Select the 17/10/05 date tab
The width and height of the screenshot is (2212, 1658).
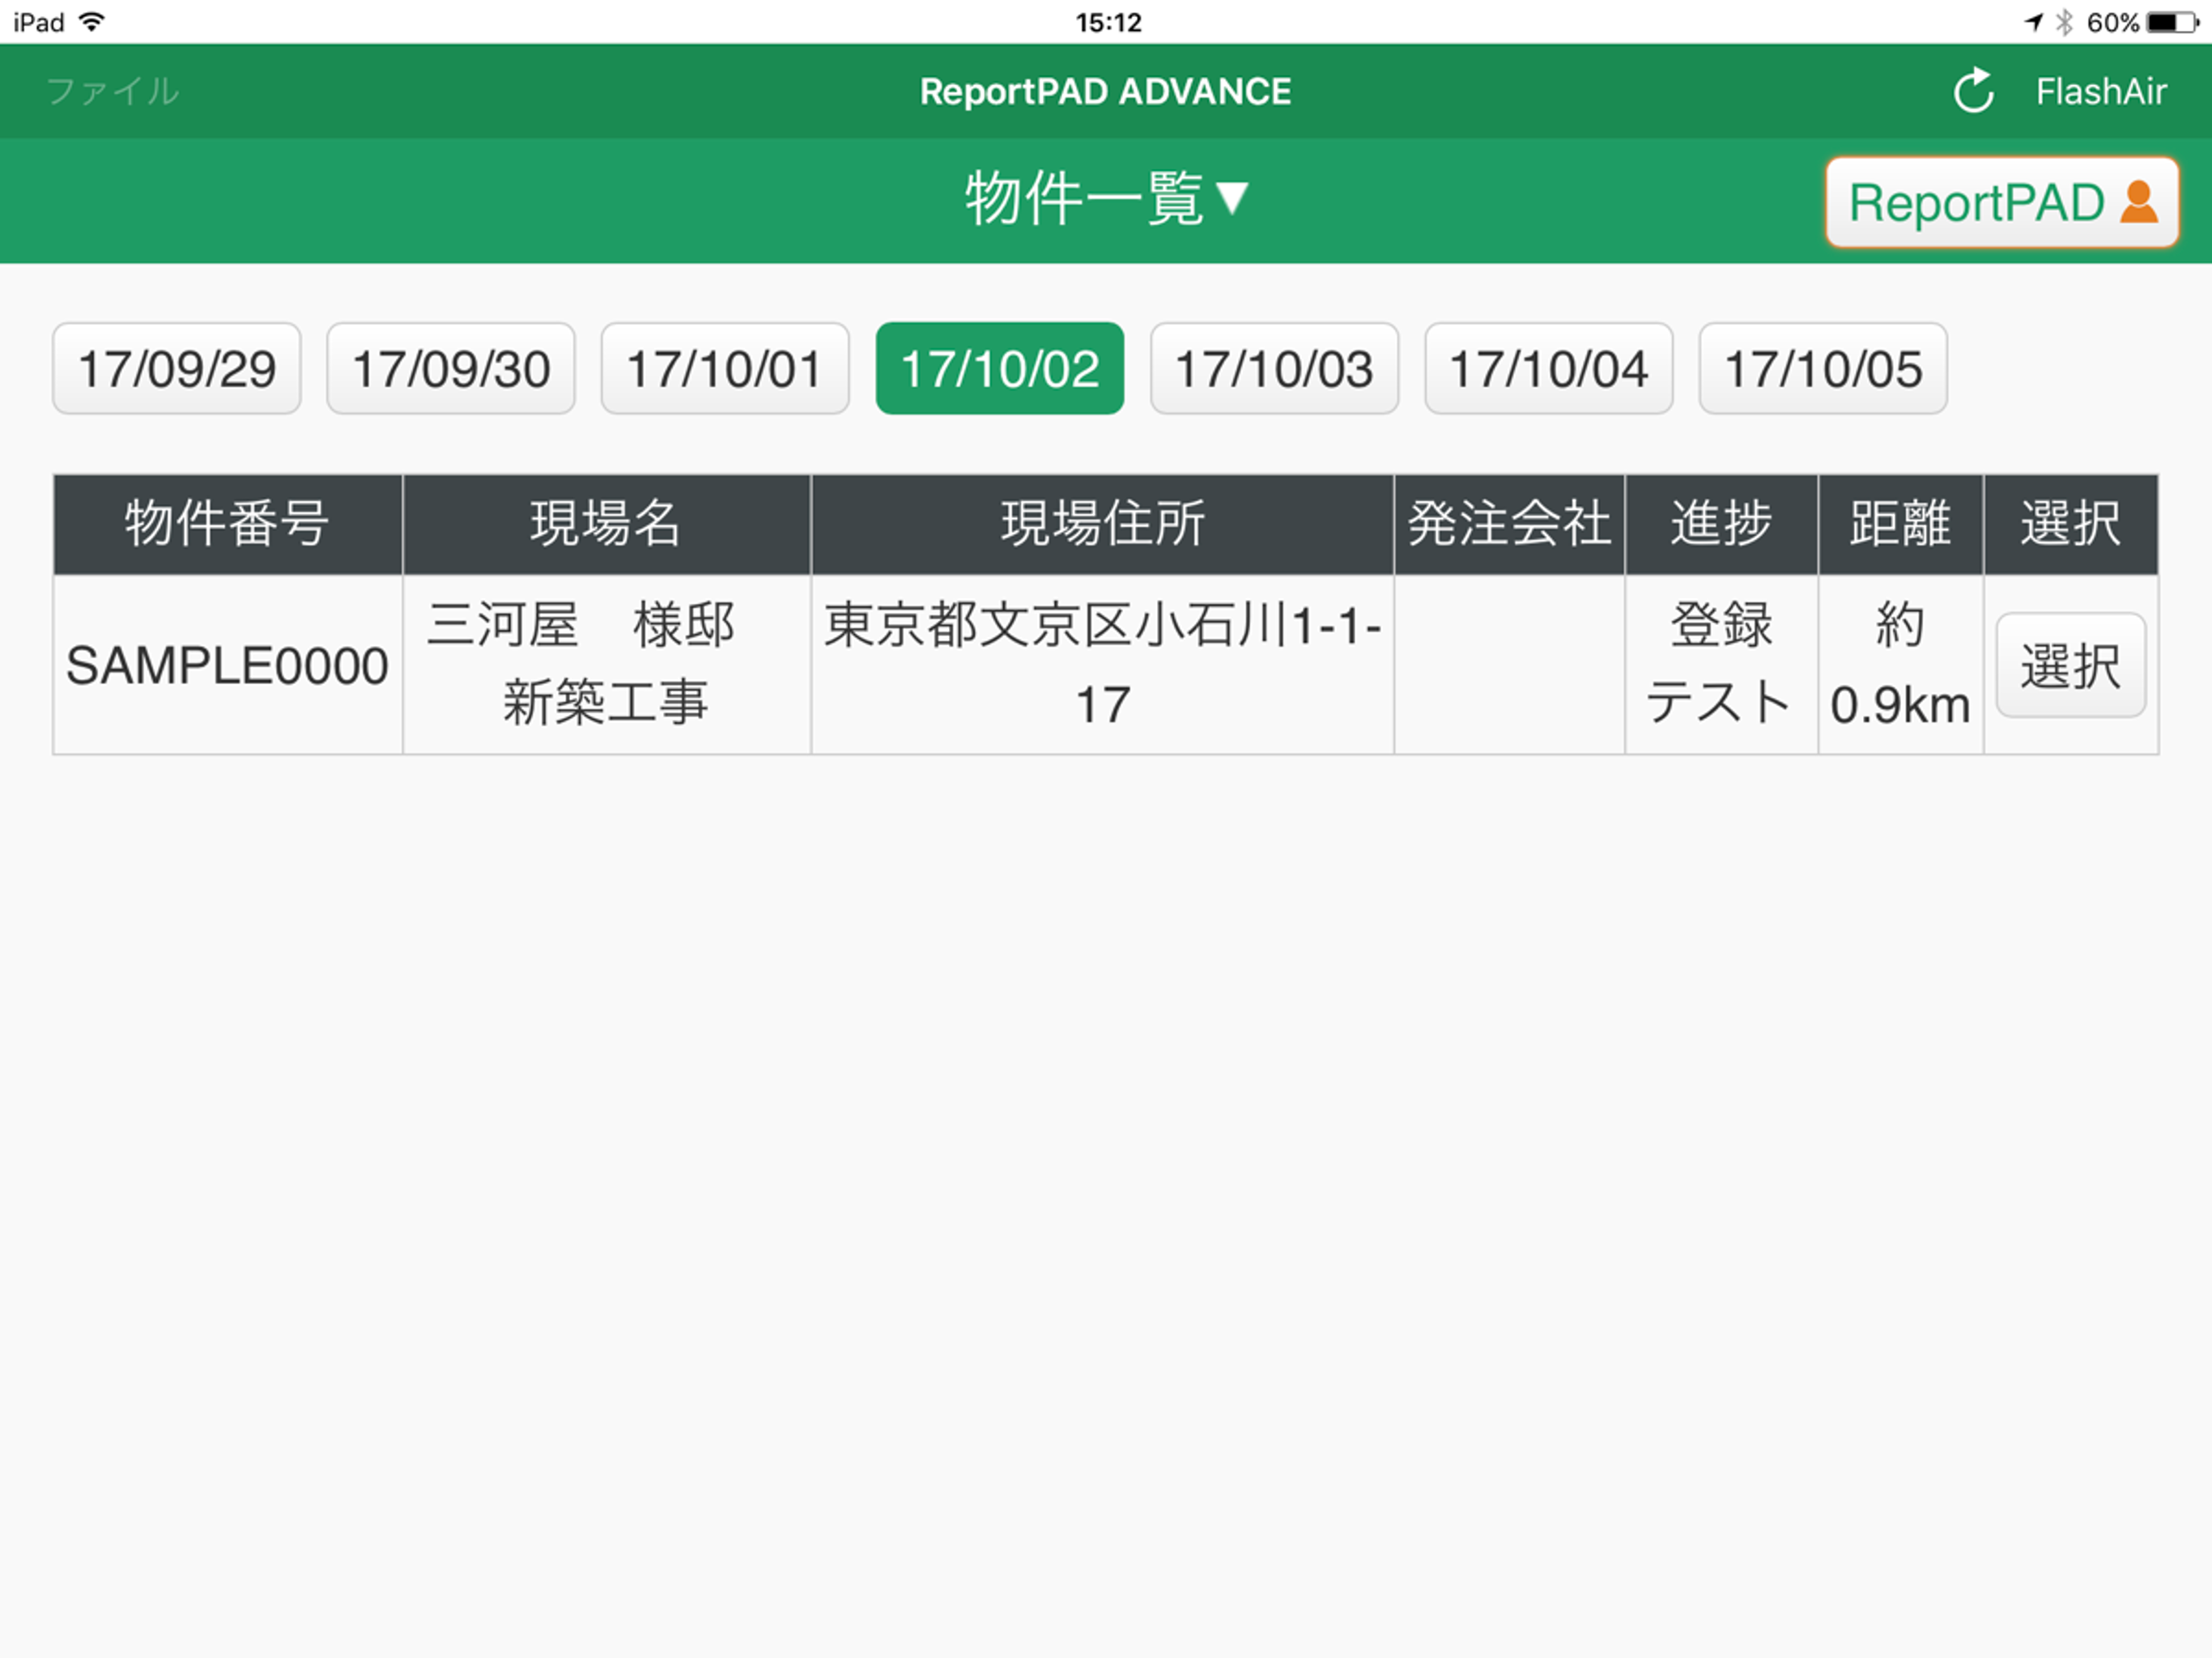(1823, 368)
